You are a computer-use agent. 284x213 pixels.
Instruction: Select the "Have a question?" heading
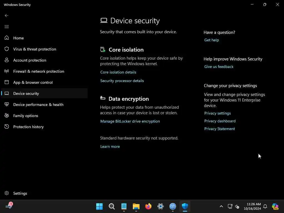coord(219,32)
